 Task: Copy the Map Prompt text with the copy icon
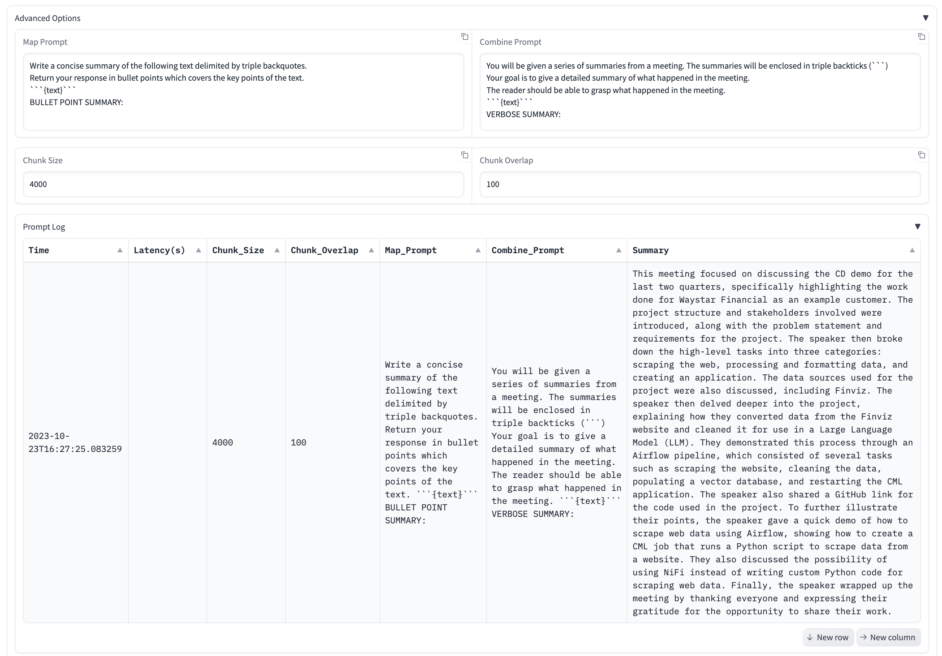pos(465,37)
